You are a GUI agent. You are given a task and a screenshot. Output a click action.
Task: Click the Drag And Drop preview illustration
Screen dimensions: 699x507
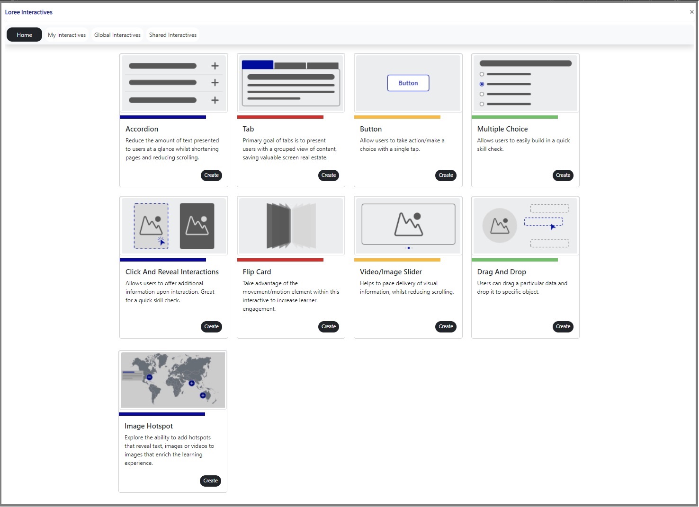coord(525,226)
